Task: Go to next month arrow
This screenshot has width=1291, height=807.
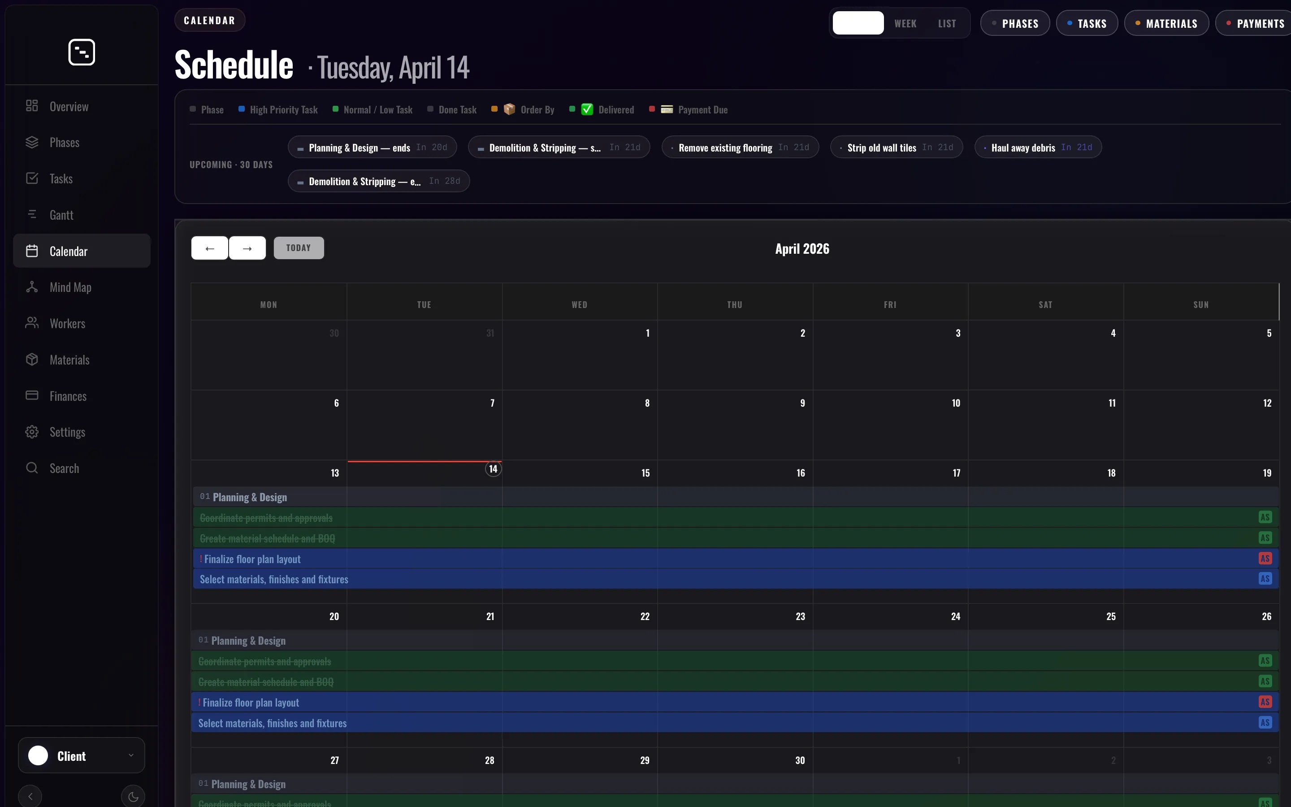Action: [247, 248]
